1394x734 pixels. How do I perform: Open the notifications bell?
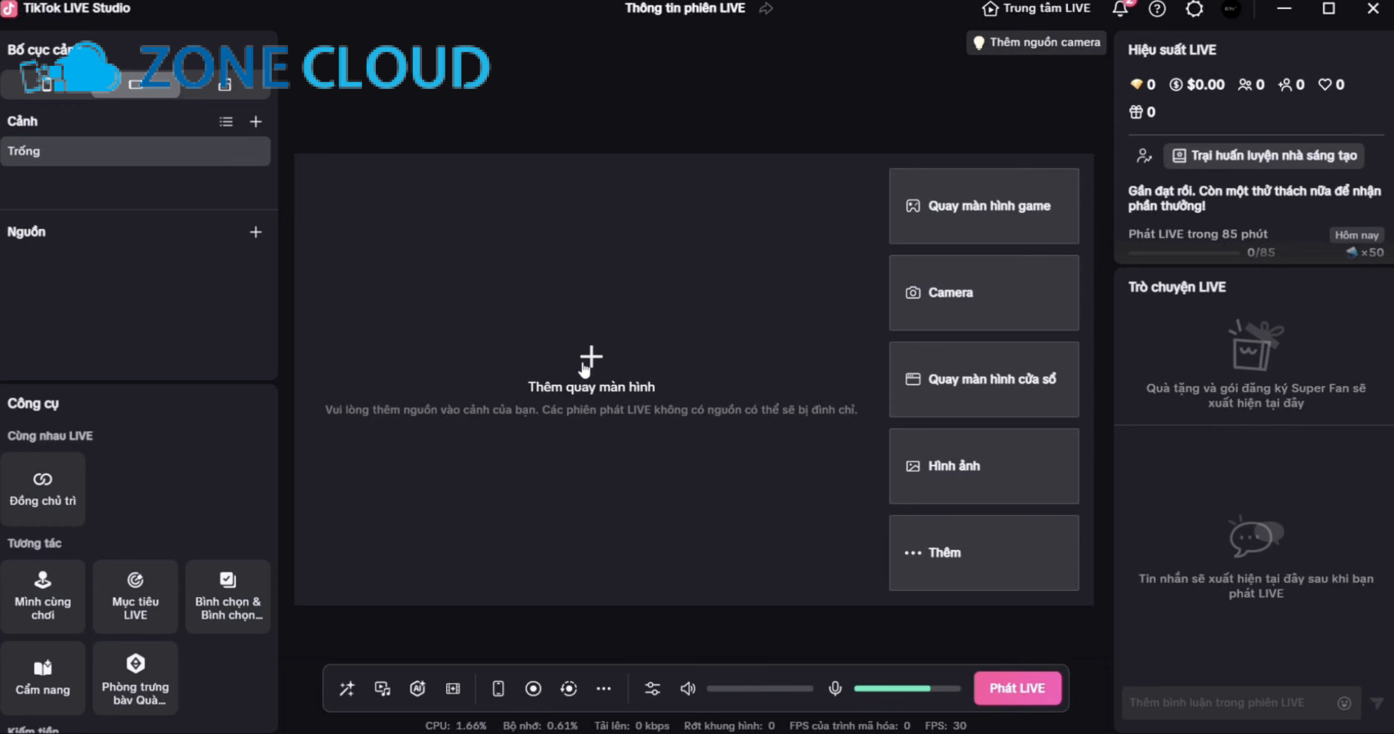tap(1120, 9)
